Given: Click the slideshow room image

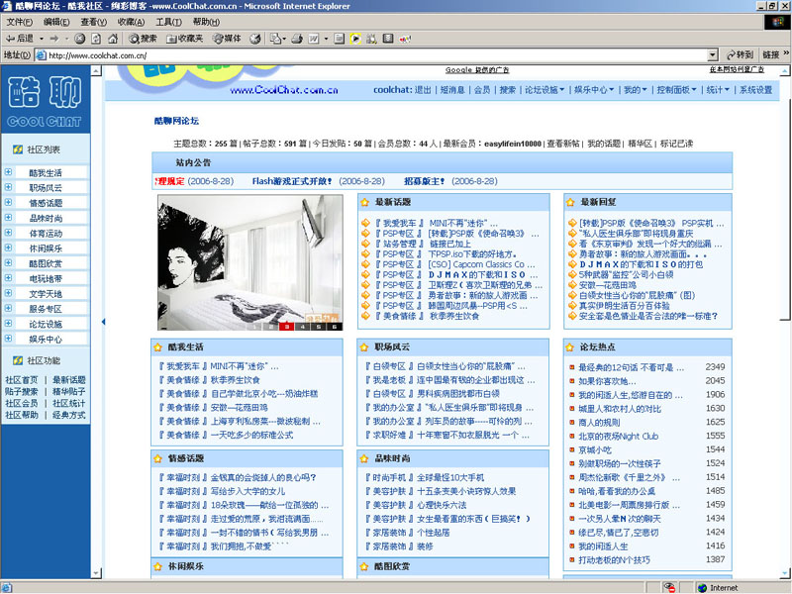Looking at the screenshot, I should click(x=250, y=262).
